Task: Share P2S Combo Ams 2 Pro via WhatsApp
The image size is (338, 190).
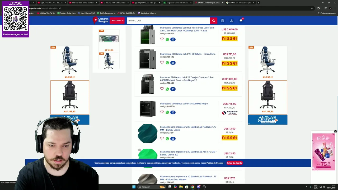Action: [167, 89]
